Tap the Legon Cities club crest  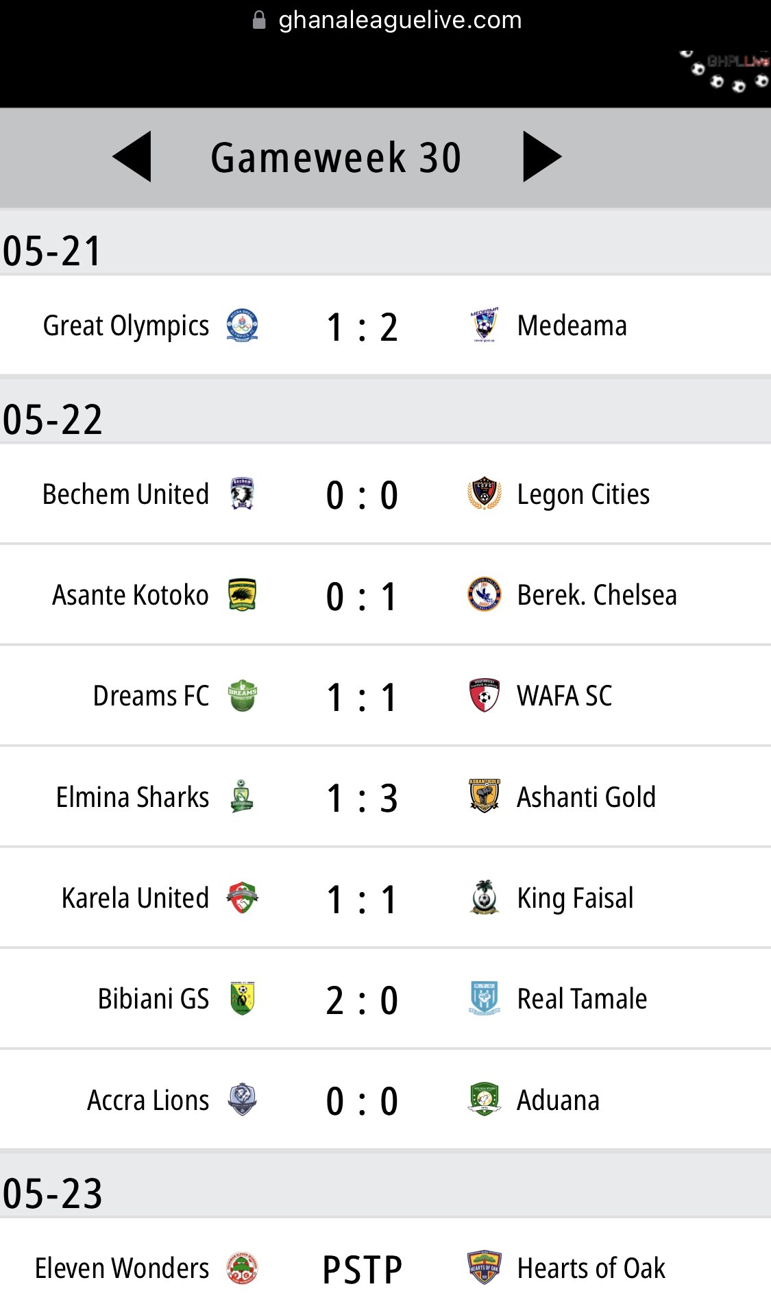click(485, 494)
